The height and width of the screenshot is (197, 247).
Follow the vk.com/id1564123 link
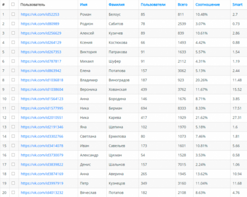[x=42, y=99]
